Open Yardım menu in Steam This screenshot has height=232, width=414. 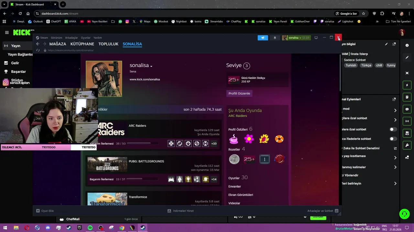point(98,38)
